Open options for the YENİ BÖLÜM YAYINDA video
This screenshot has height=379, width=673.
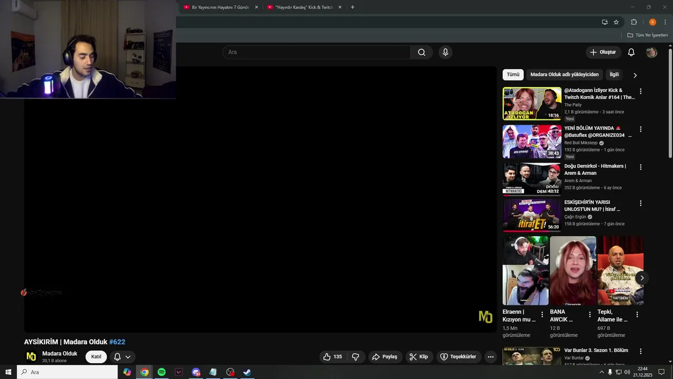click(x=640, y=129)
